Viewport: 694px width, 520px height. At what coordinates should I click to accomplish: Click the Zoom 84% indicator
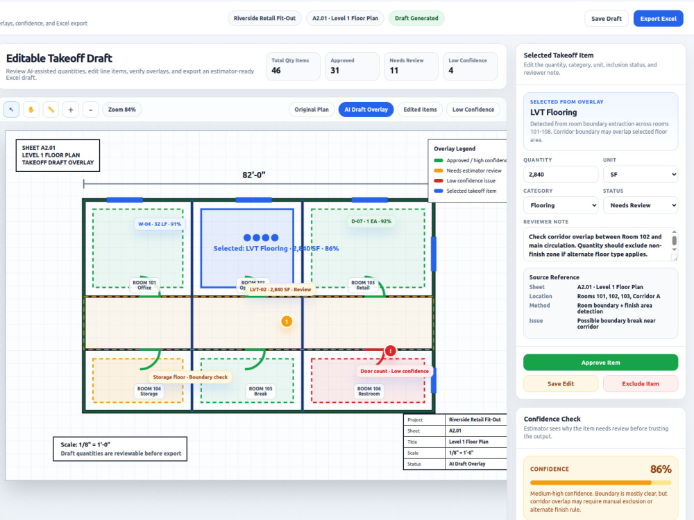[122, 110]
